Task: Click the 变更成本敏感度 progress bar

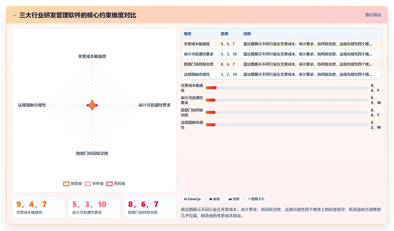Action: coord(287,88)
